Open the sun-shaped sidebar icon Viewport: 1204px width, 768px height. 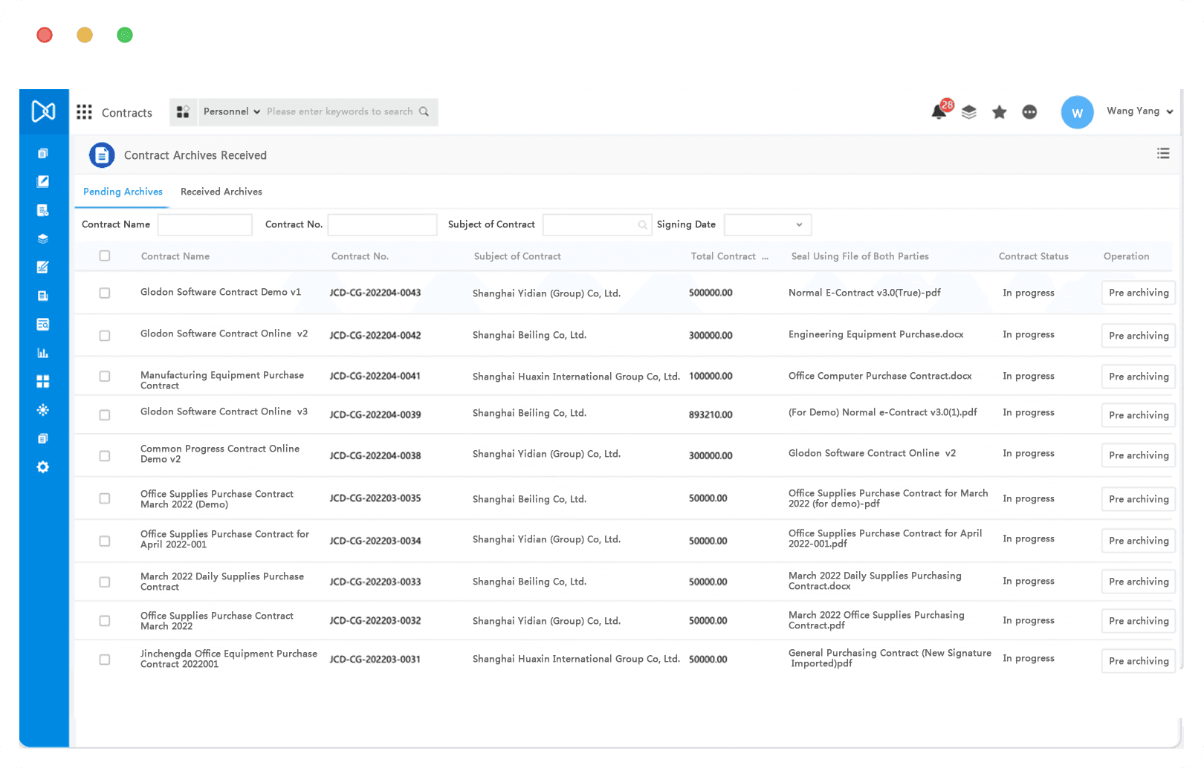pos(43,410)
